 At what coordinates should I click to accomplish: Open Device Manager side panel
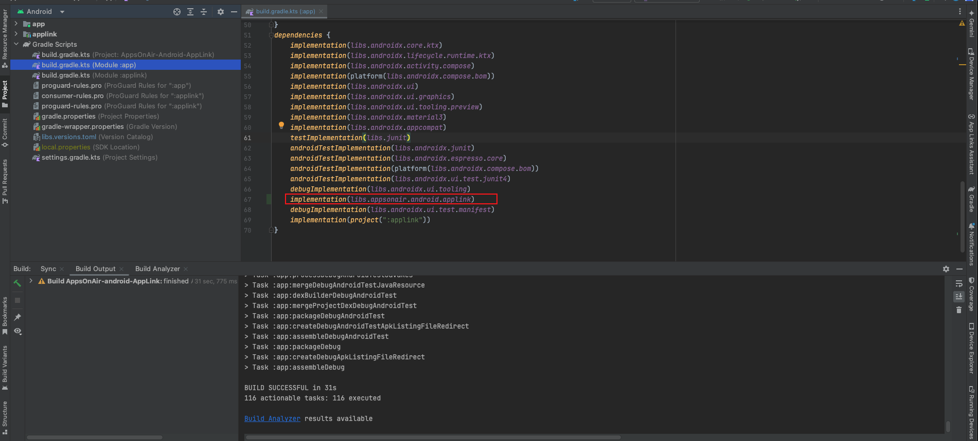971,74
